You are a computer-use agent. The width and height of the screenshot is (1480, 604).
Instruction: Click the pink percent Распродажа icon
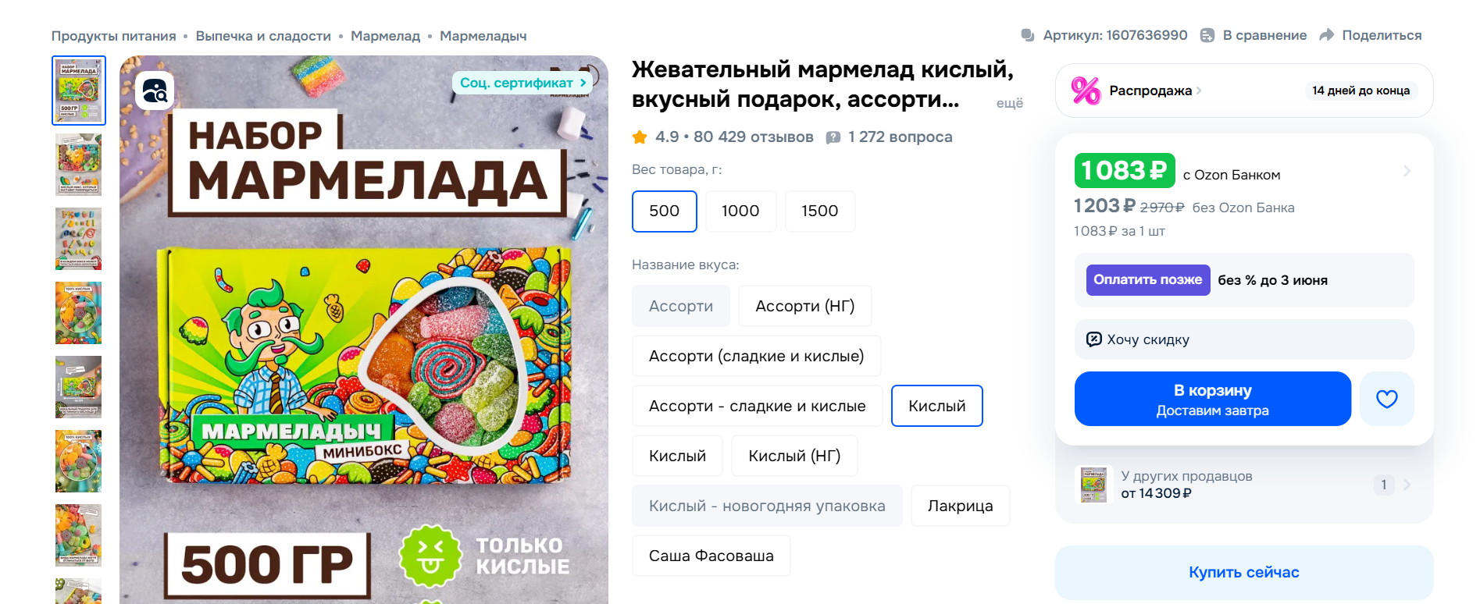[1086, 91]
